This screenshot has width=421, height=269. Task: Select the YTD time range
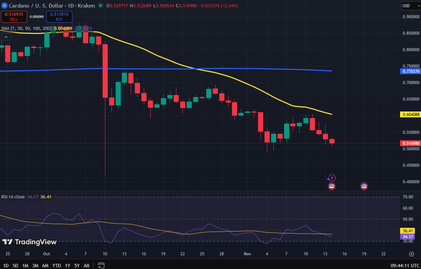point(56,266)
